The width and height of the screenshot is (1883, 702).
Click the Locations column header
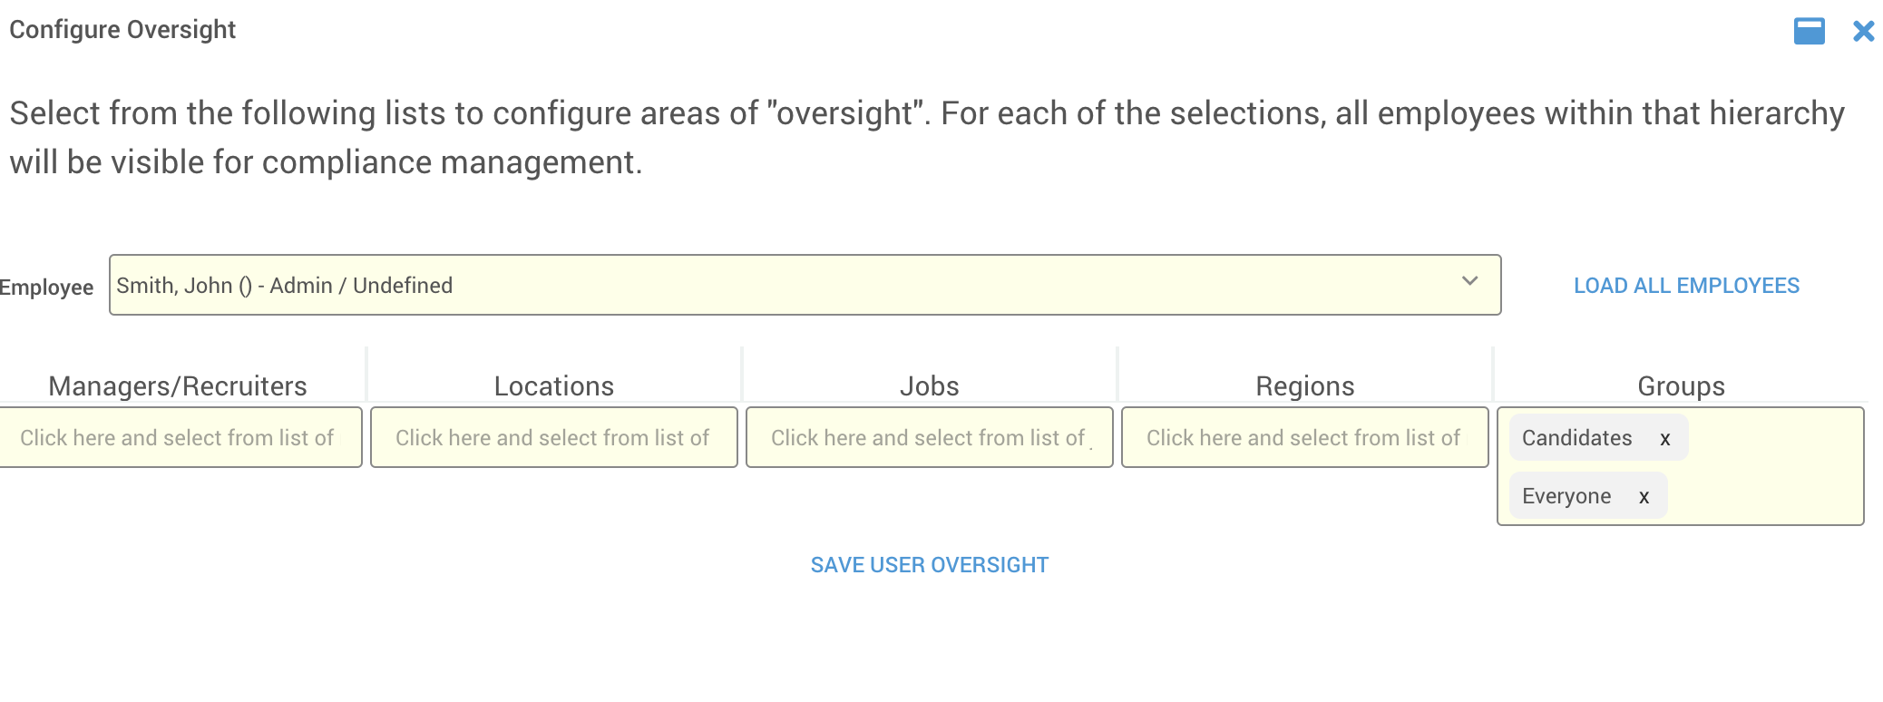tap(554, 386)
